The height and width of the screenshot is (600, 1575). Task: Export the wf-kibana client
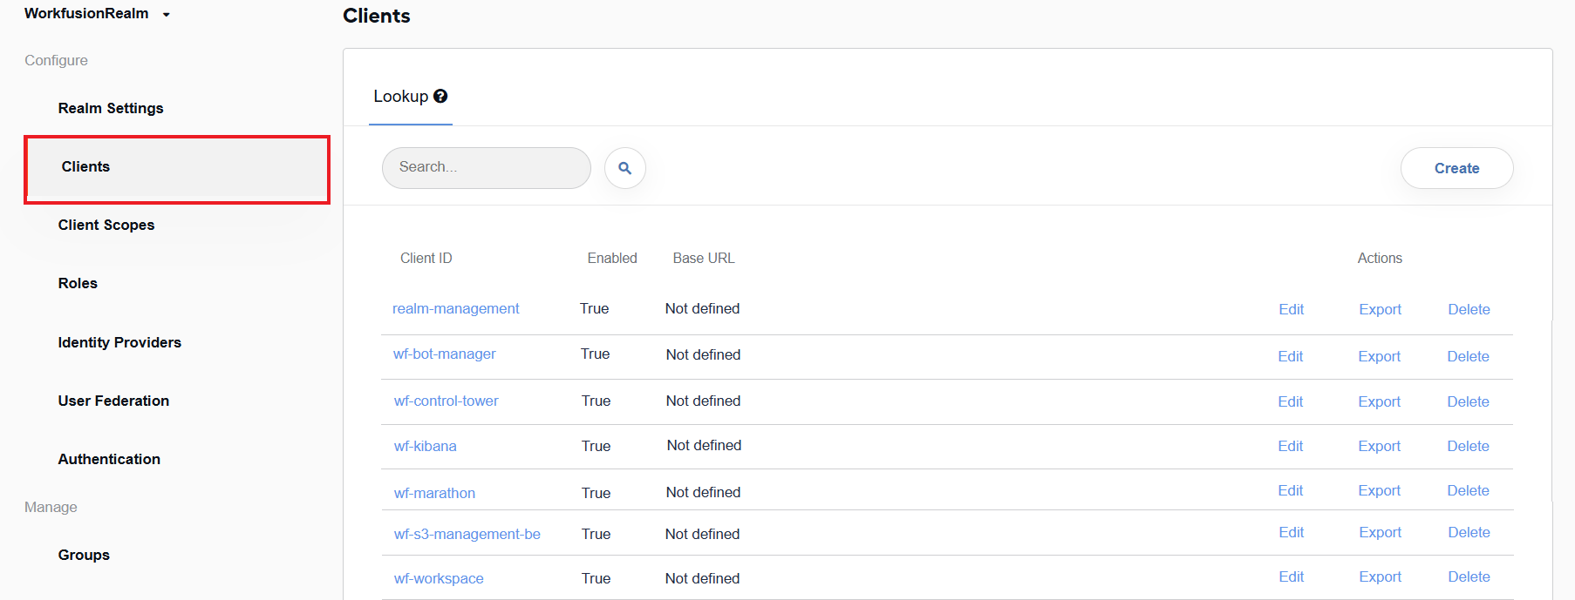[x=1379, y=446]
